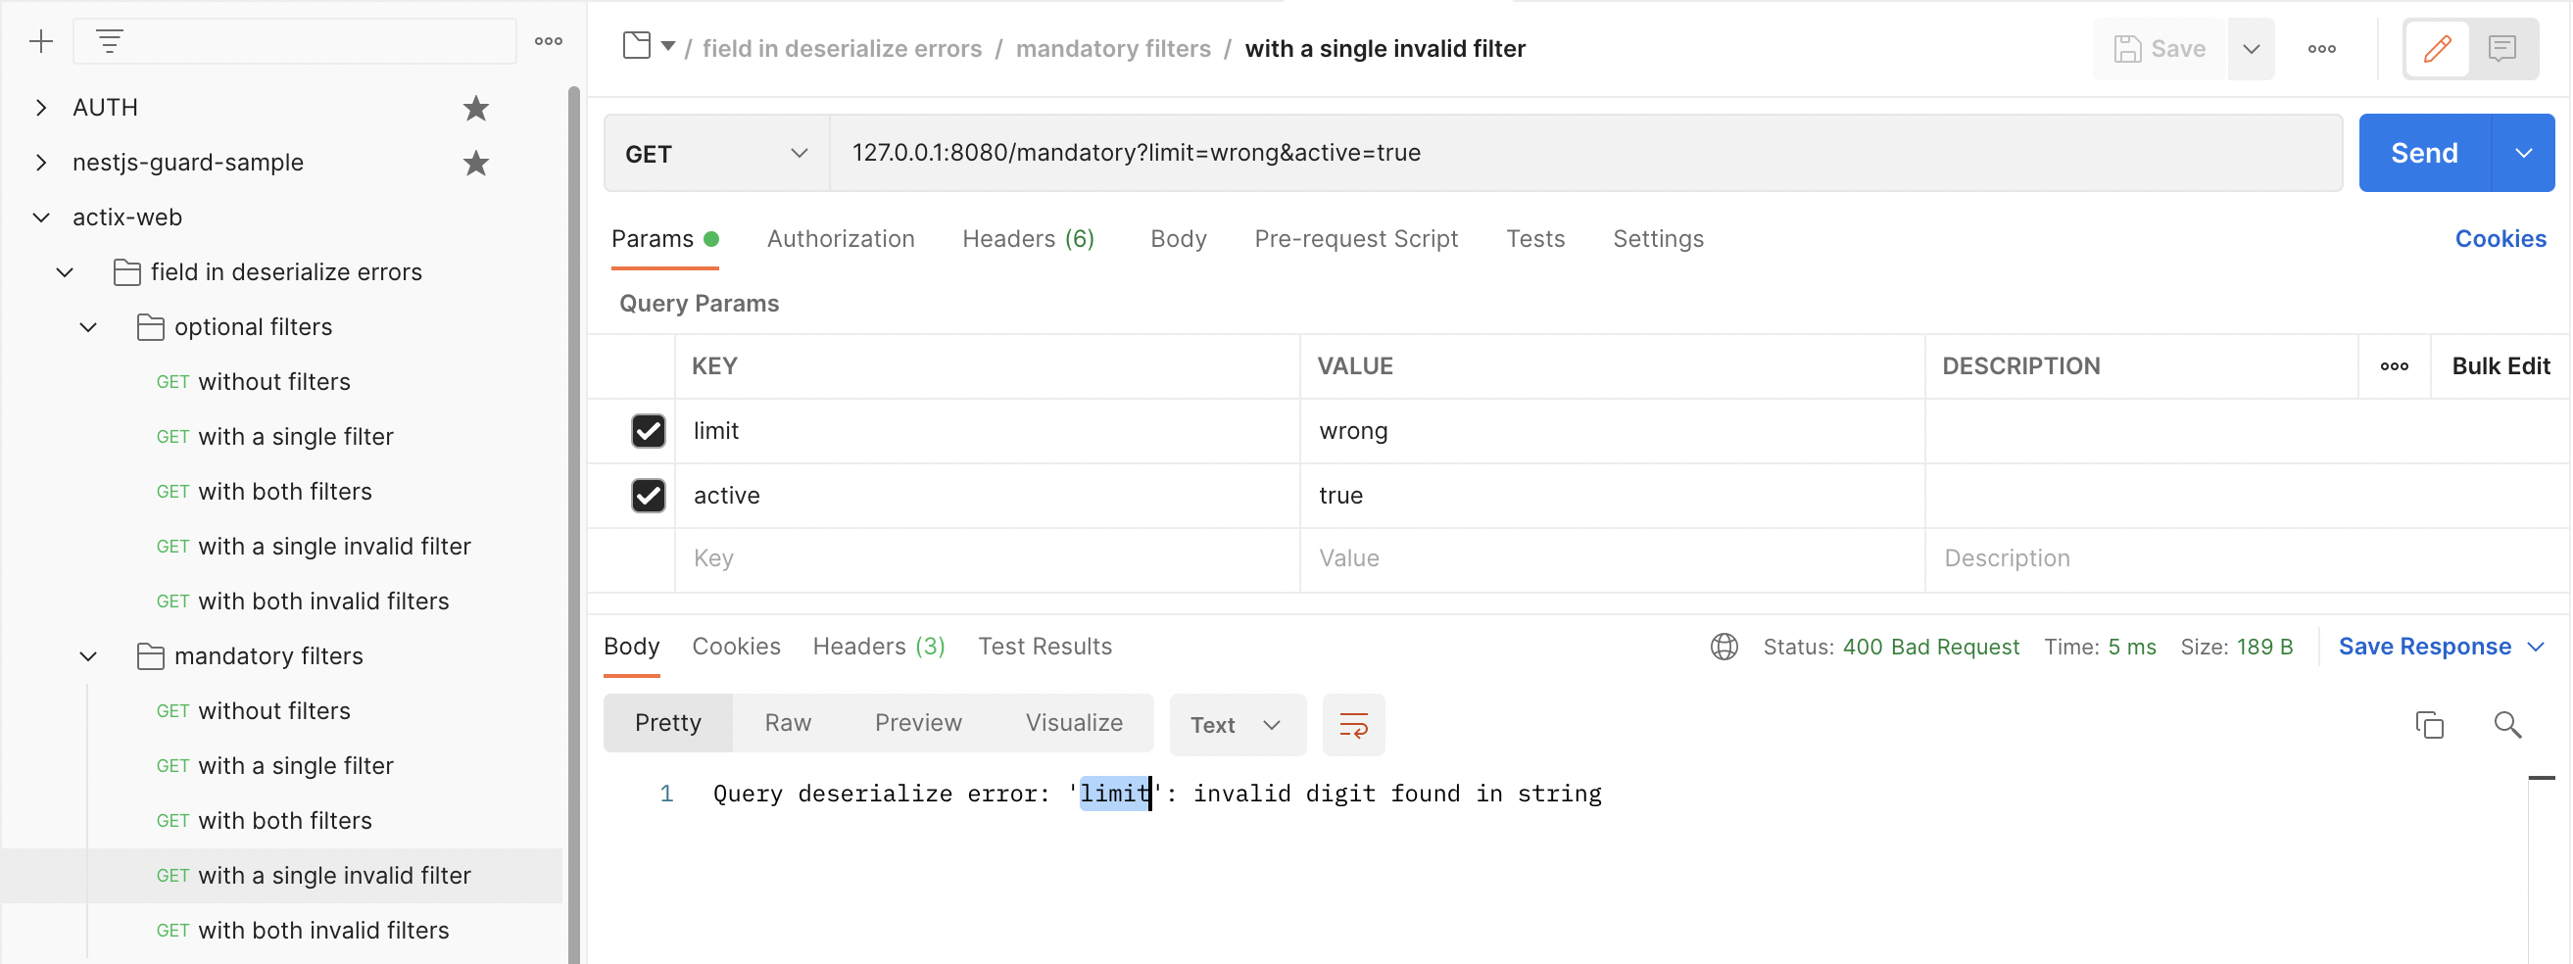Click the Save button

(x=2159, y=49)
